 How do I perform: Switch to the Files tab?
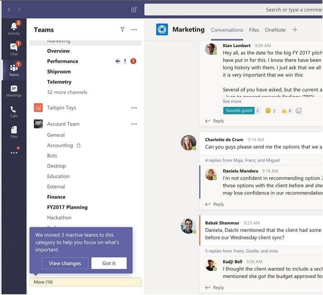(254, 30)
